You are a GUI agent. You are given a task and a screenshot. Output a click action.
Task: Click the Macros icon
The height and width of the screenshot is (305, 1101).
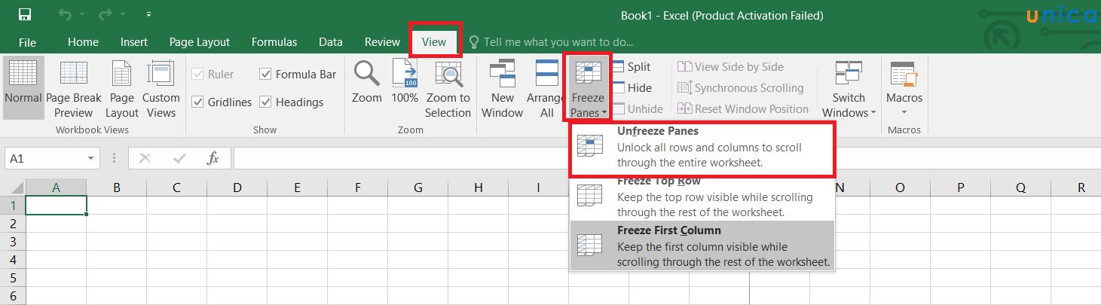tap(904, 75)
